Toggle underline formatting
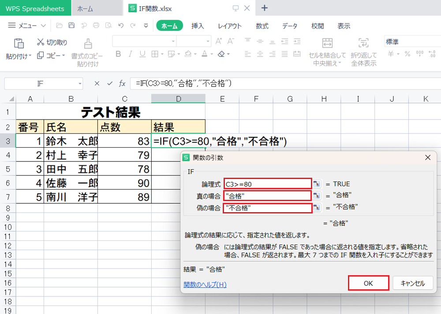The height and width of the screenshot is (314, 441). tap(142, 54)
